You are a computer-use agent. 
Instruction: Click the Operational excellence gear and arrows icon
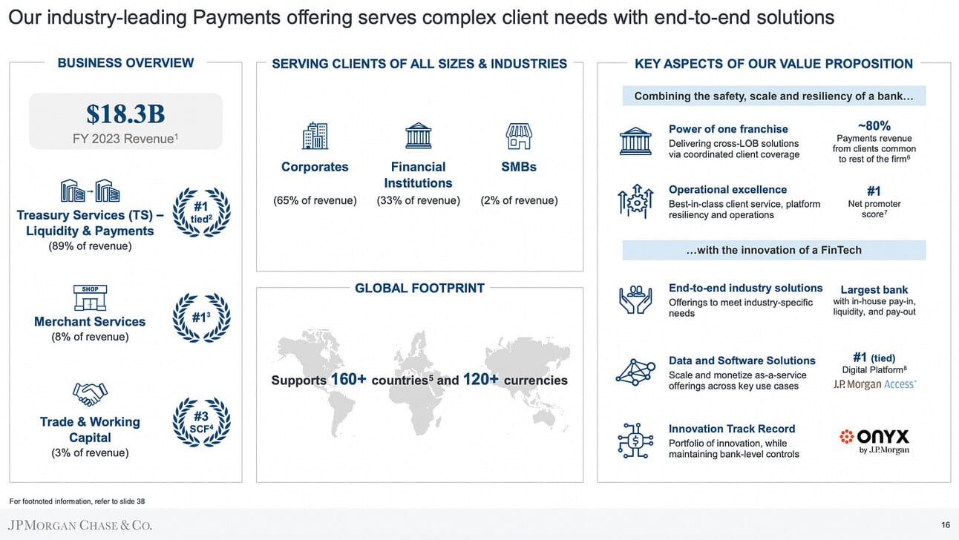tap(635, 201)
